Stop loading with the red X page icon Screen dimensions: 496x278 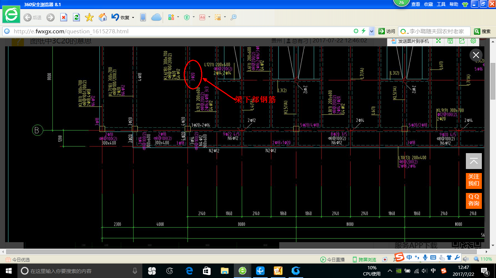(64, 17)
